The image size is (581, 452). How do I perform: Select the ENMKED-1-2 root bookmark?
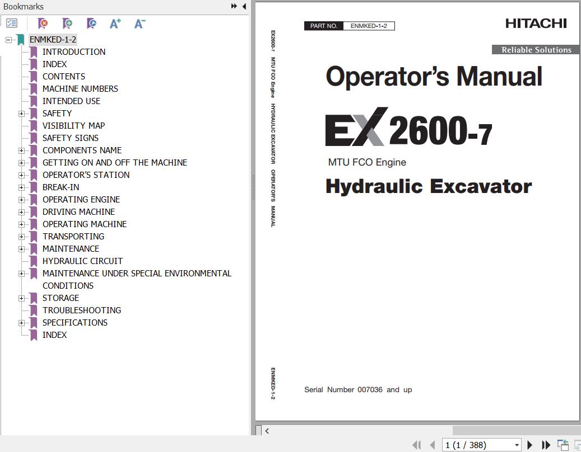click(53, 40)
